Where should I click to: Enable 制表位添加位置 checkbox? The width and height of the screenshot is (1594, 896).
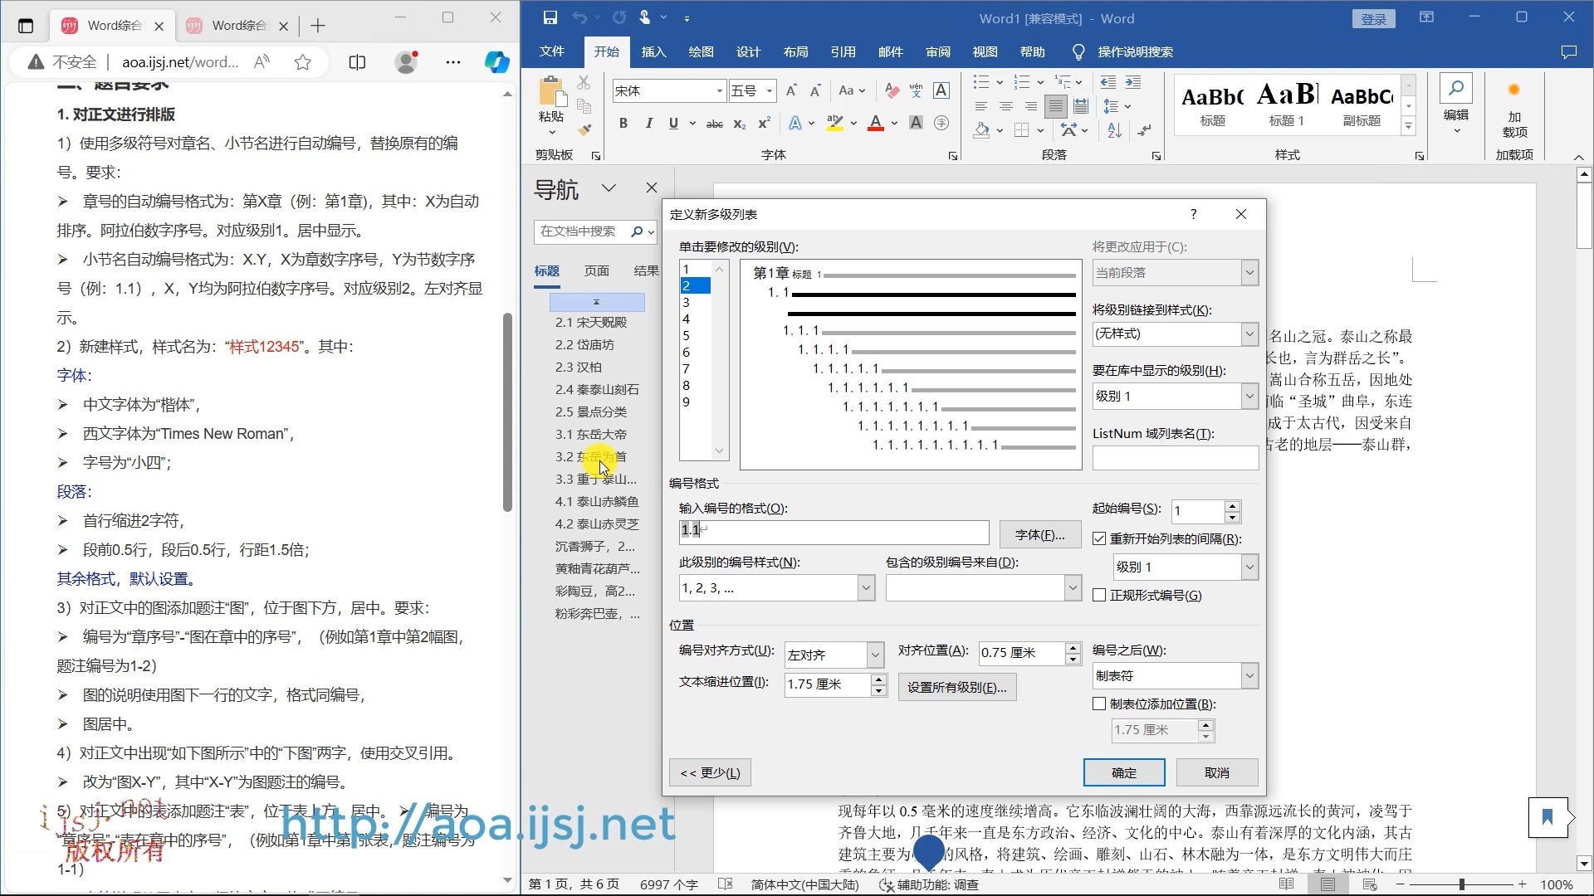(x=1099, y=703)
